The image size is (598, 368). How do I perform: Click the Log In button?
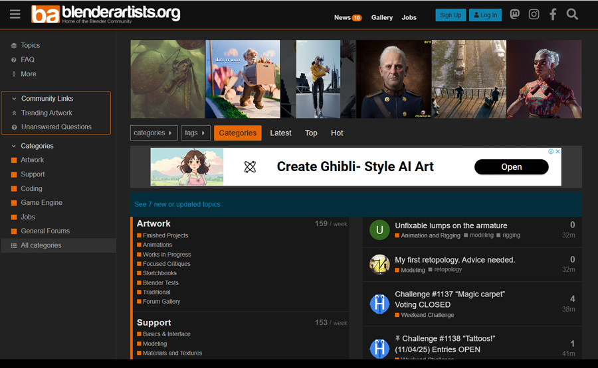point(485,15)
